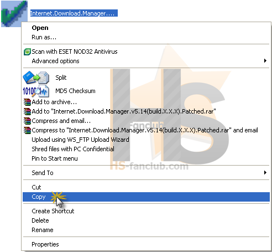Select Cut from the context menu
This screenshot has width=272, height=252.
(x=146, y=187)
